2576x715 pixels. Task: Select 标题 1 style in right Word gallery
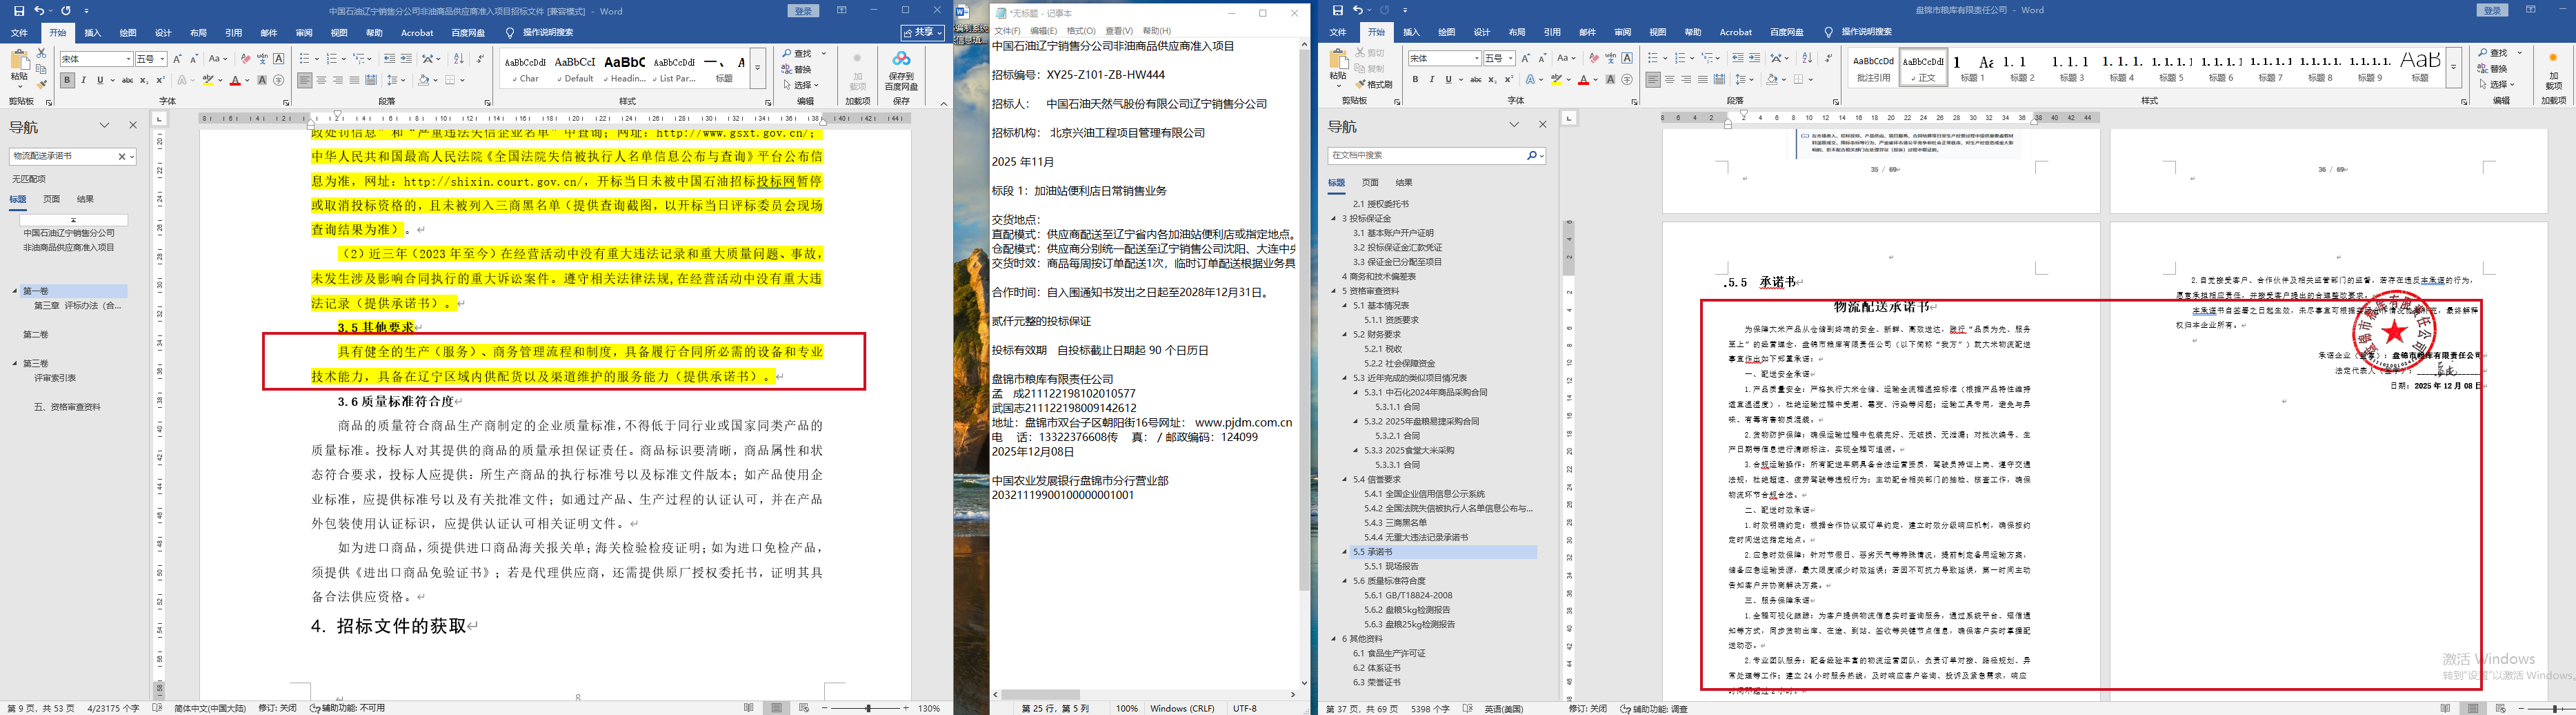click(1972, 68)
